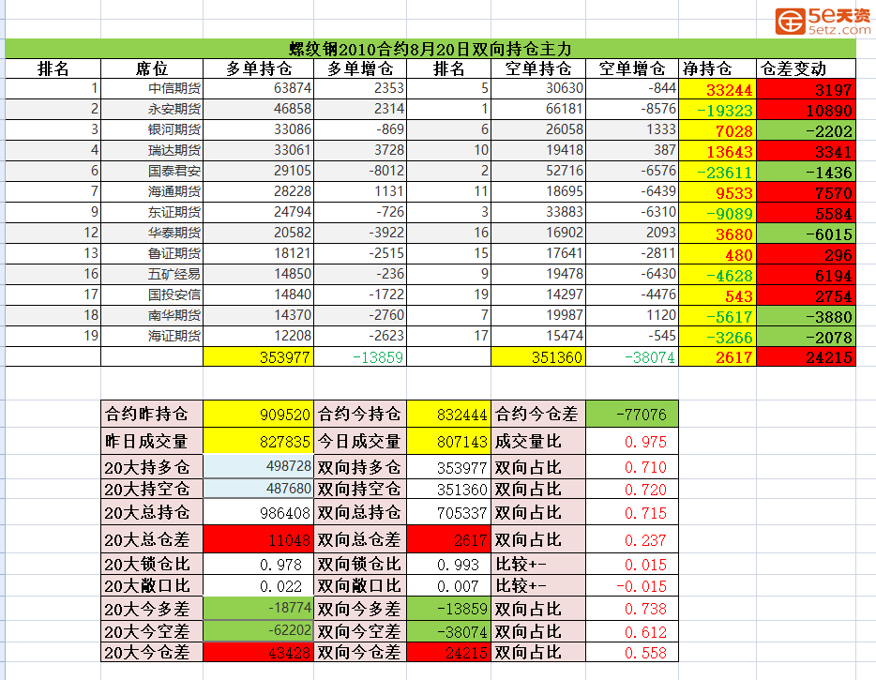Select green total -38074 in first table

tap(632, 357)
